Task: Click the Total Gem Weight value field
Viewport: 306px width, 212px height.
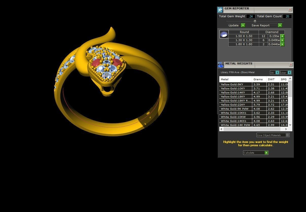Action: pos(250,16)
